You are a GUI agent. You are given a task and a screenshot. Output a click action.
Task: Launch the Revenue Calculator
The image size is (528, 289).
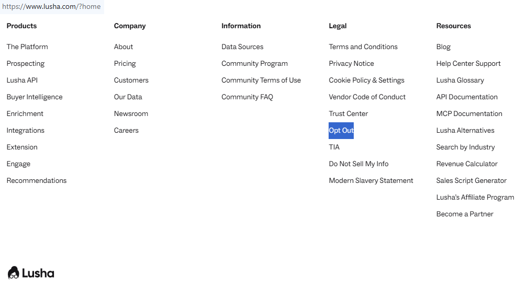pyautogui.click(x=467, y=164)
